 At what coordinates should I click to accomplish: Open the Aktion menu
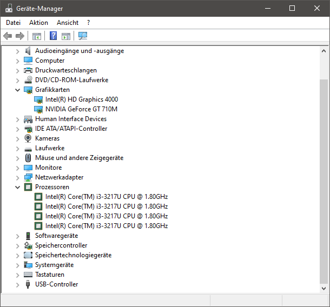point(38,23)
